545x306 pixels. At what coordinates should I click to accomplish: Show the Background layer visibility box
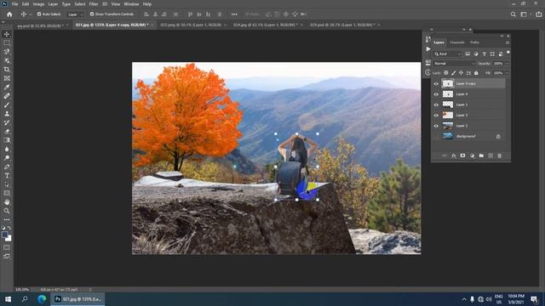(x=436, y=136)
